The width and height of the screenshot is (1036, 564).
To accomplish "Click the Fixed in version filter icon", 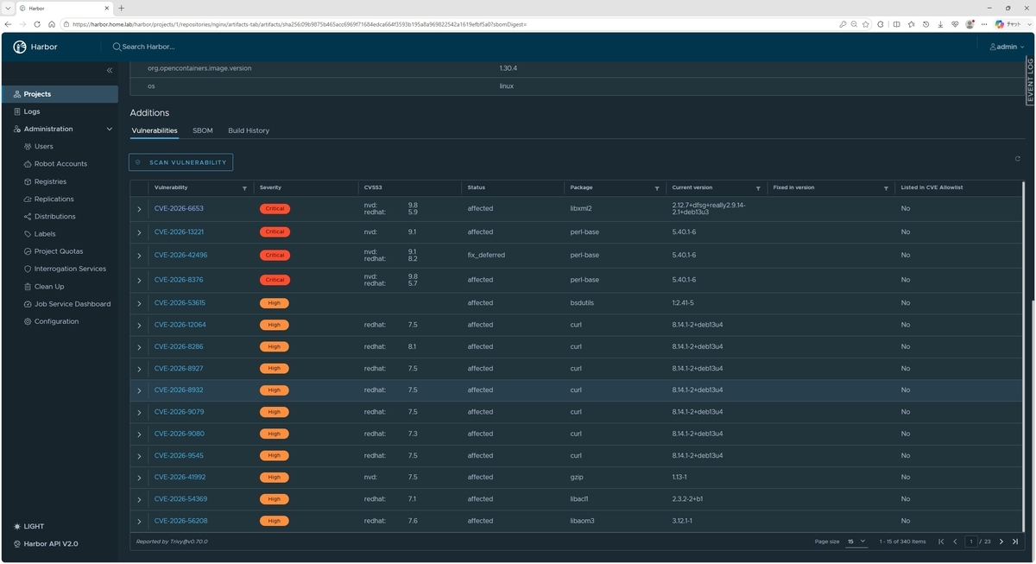I will [x=886, y=187].
